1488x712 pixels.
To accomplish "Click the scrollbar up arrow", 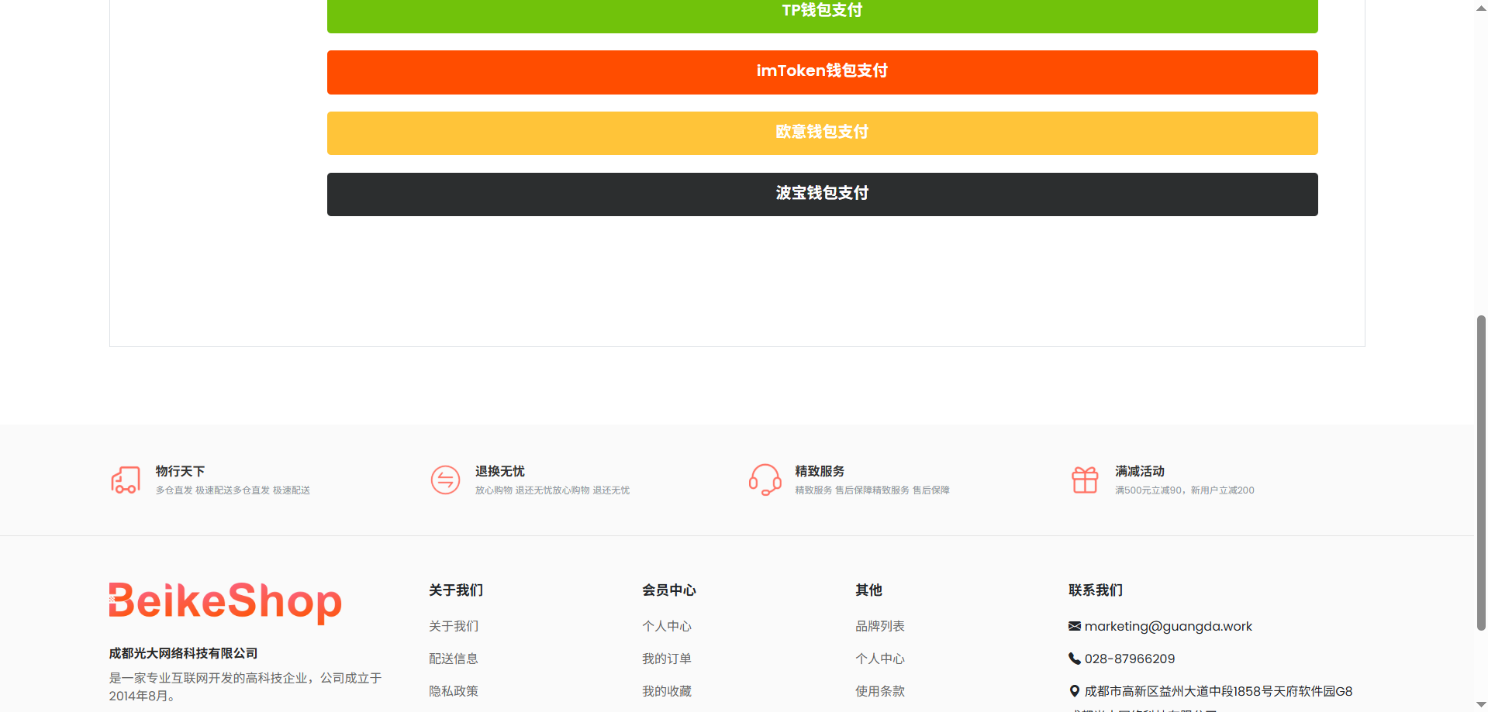I will [1481, 7].
